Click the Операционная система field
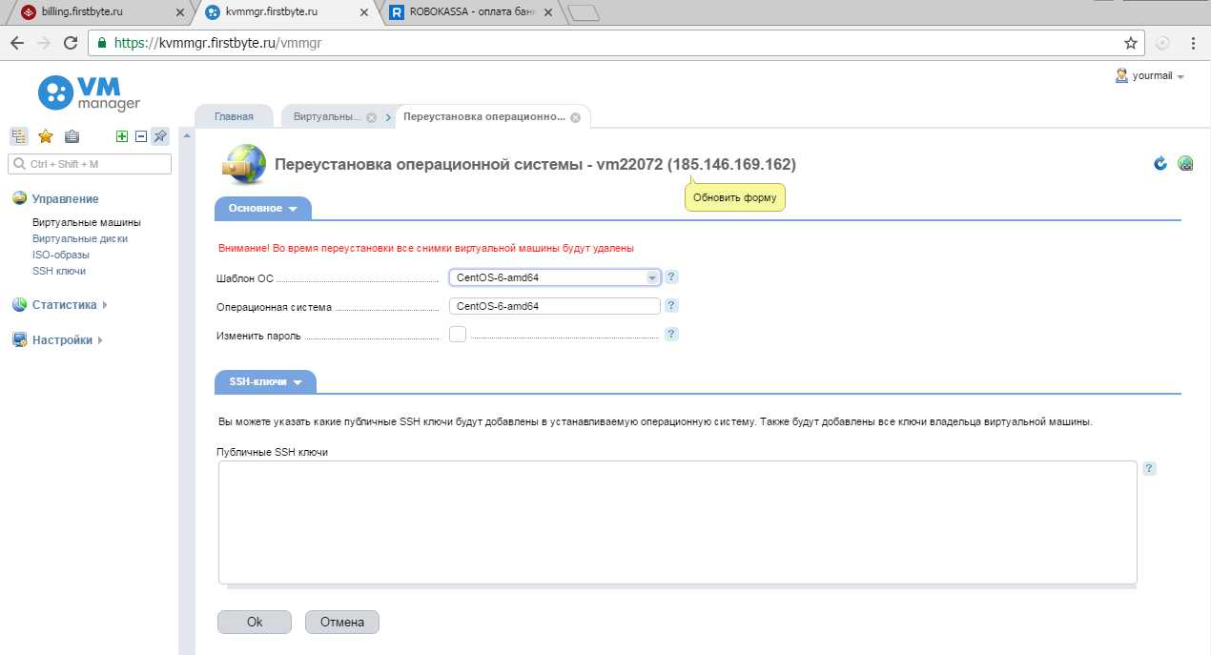The height and width of the screenshot is (655, 1211). click(555, 306)
